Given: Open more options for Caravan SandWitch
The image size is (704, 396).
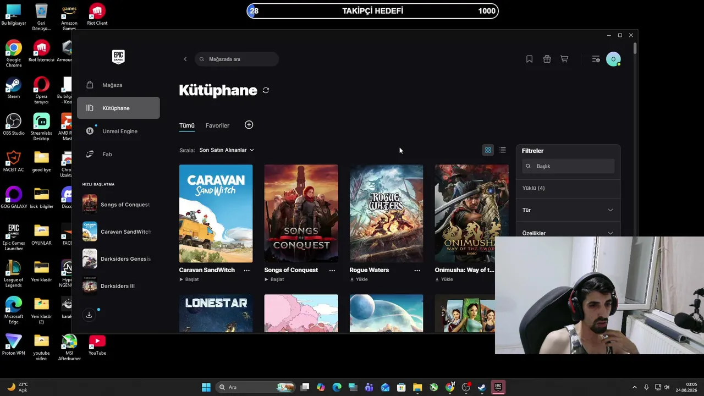Looking at the screenshot, I should 246,270.
